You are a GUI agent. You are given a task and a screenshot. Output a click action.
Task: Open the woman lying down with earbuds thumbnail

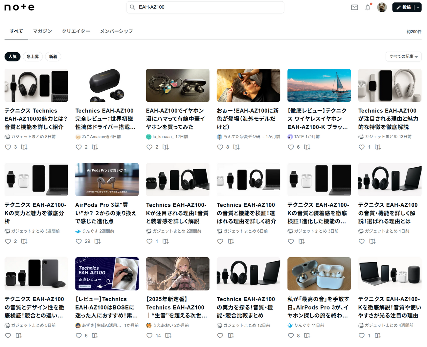pos(248,85)
